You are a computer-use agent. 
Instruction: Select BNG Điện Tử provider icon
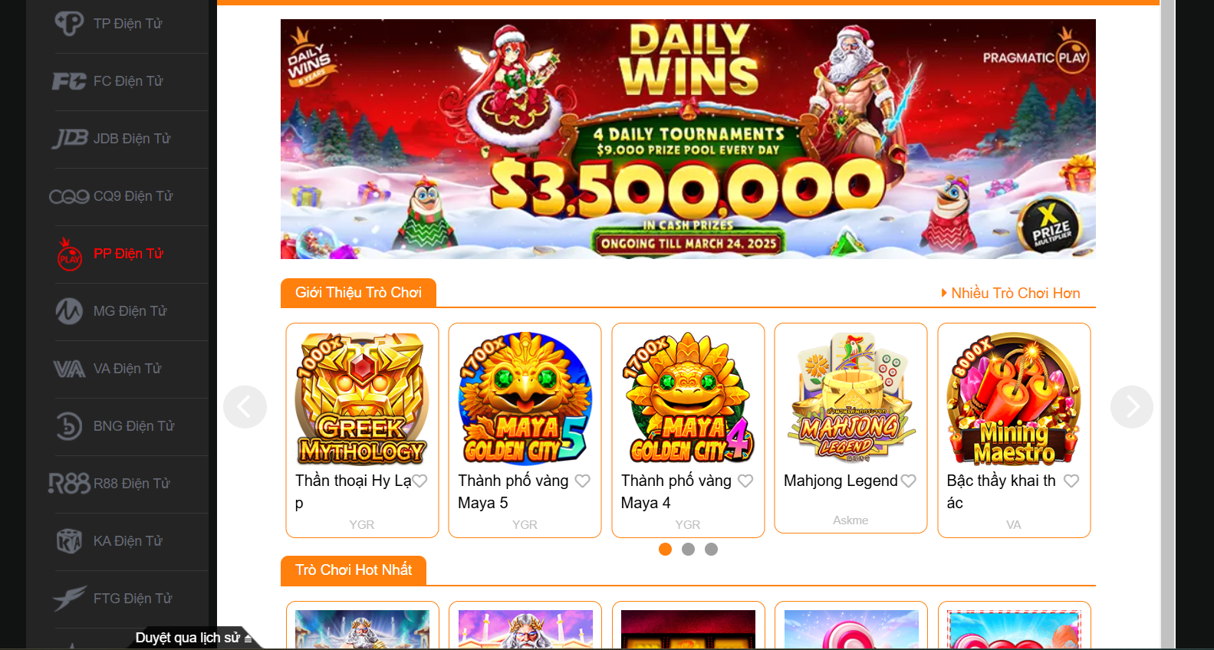point(69,426)
